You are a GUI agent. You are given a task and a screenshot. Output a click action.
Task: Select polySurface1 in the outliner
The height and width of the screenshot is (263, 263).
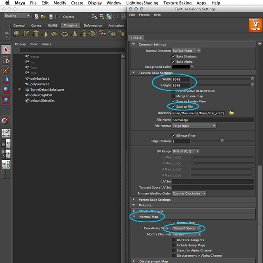39,78
